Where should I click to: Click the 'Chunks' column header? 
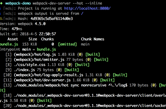pyautogui.click(x=47, y=39)
